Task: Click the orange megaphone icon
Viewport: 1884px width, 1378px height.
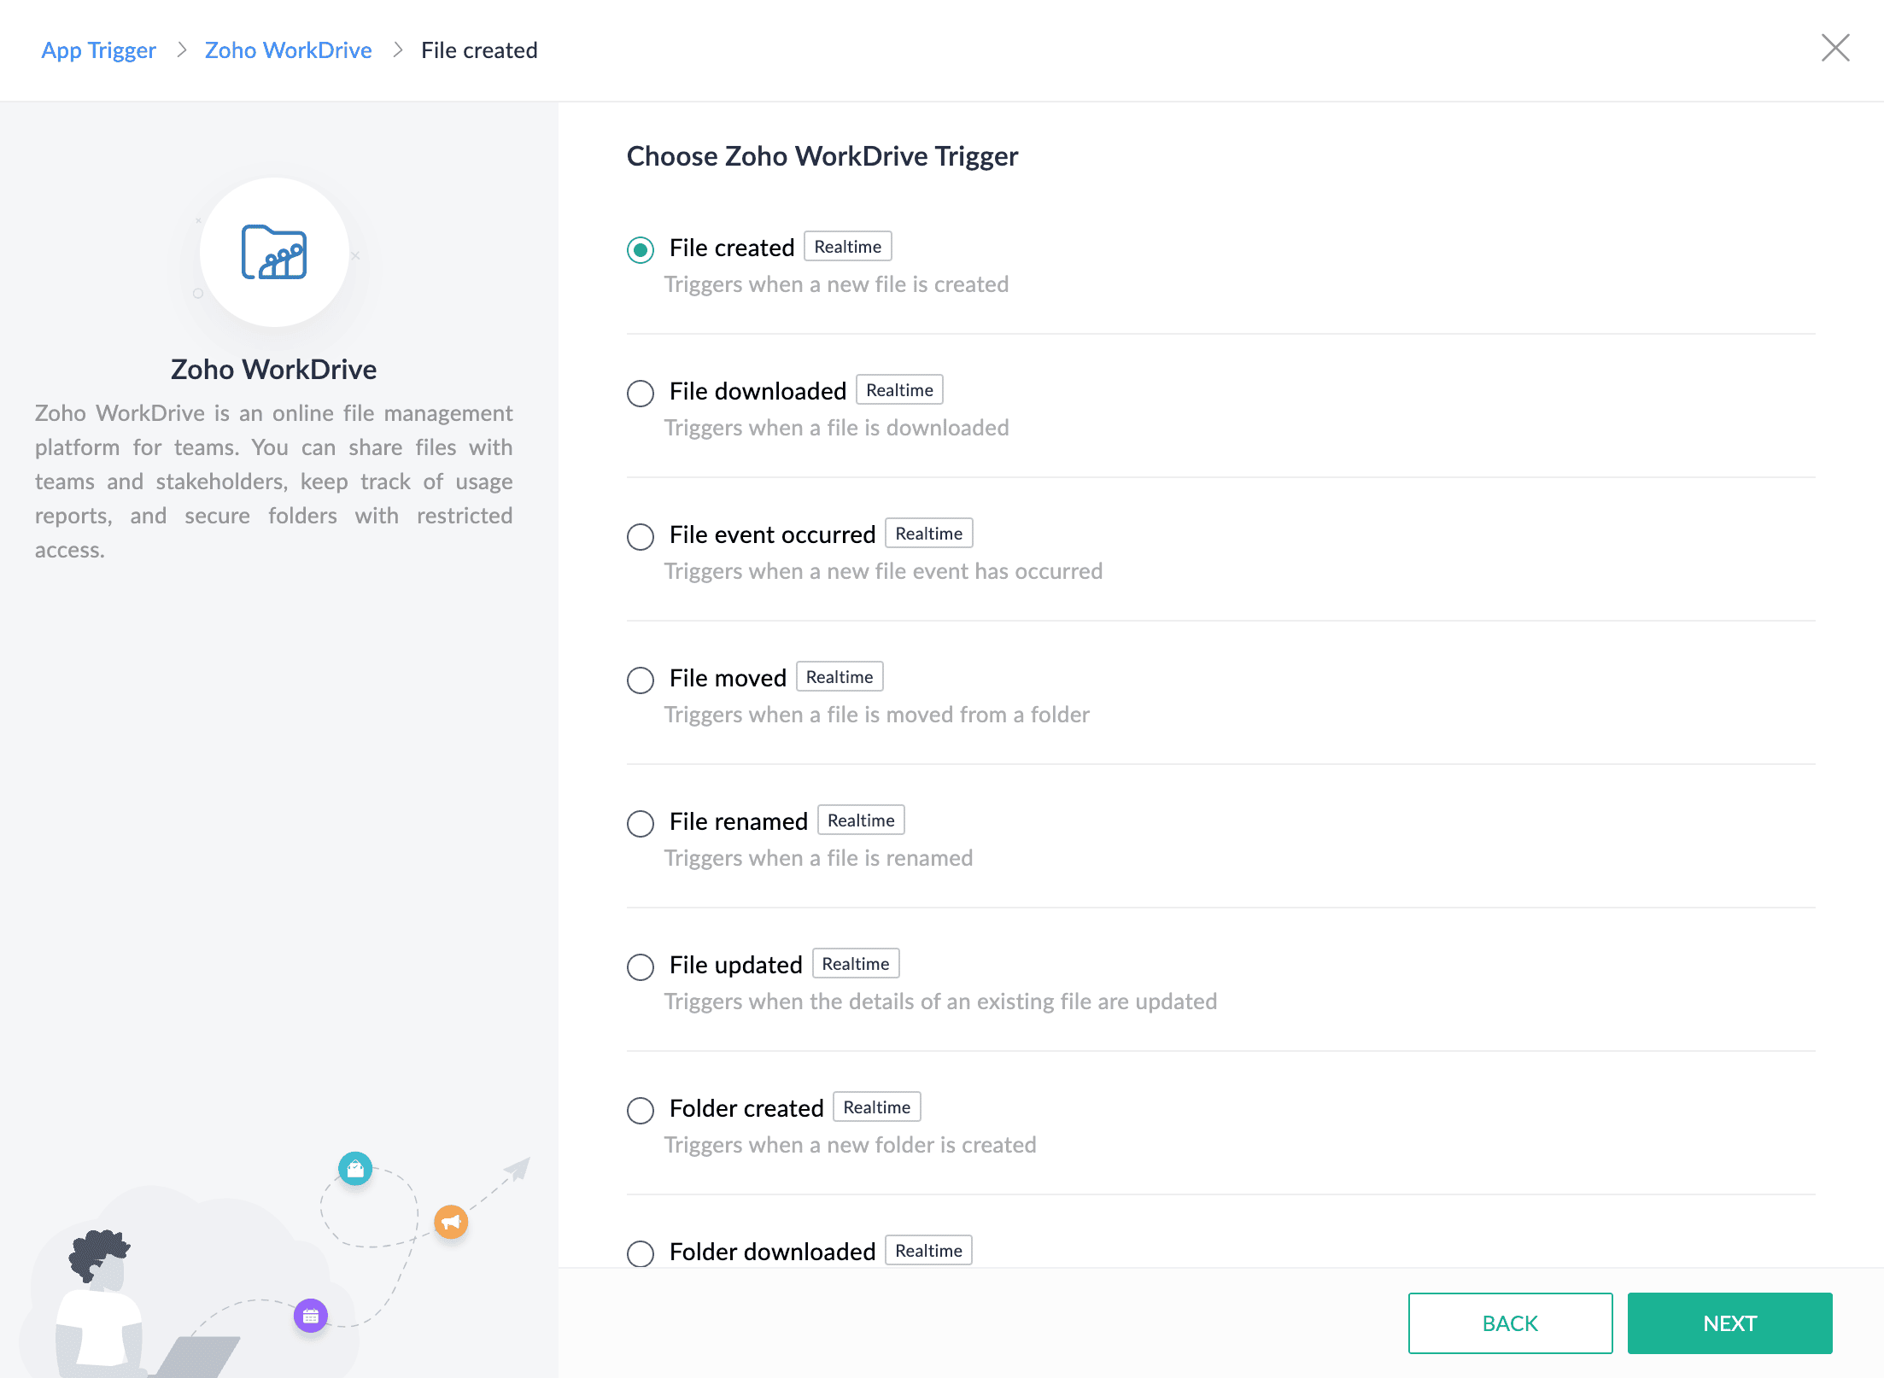Action: pos(451,1222)
